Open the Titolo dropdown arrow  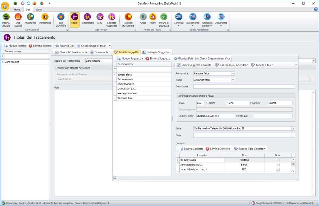click(x=206, y=103)
